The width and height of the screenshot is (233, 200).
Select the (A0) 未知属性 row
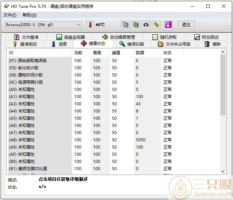95,90
